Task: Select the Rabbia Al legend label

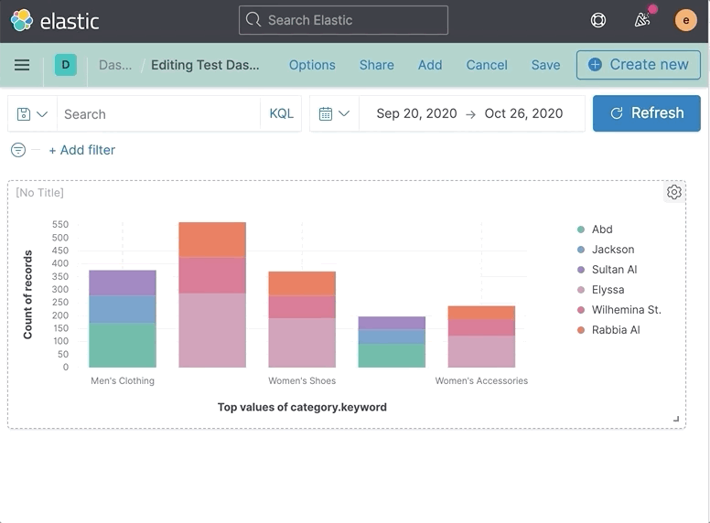Action: [616, 330]
